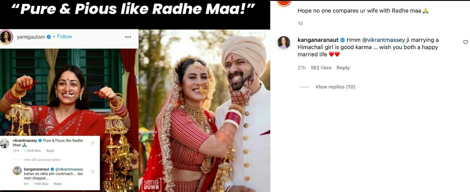Click kanganaranaut's avatar in cockroach reply
This screenshot has width=470, height=192.
tap(17, 171)
